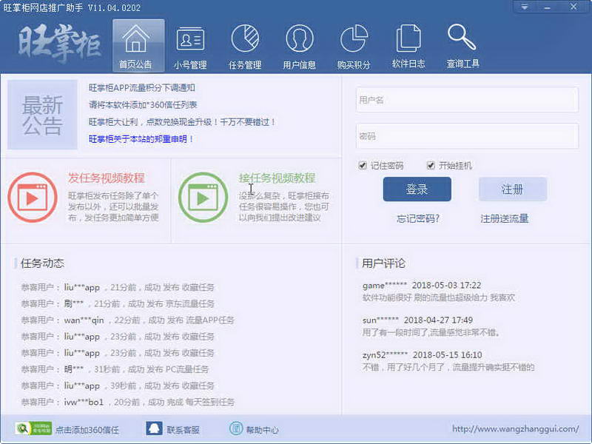Click into the 用户名 username field
Viewport: 592px width, 444px height.
pyautogui.click(x=467, y=100)
